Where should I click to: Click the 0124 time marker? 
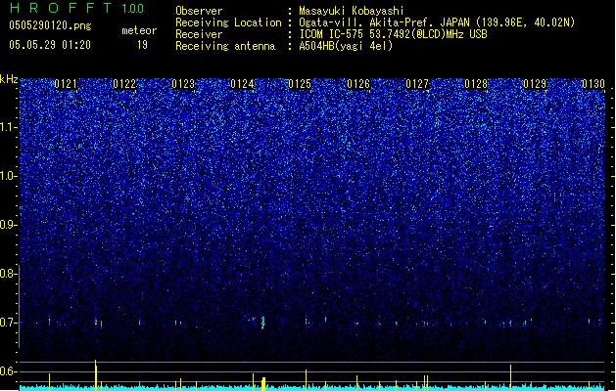(242, 84)
